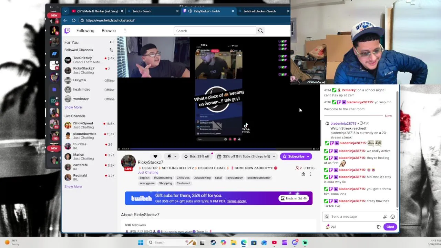Open the Terms apply link
Screen dimensions: 441x248
(237, 201)
